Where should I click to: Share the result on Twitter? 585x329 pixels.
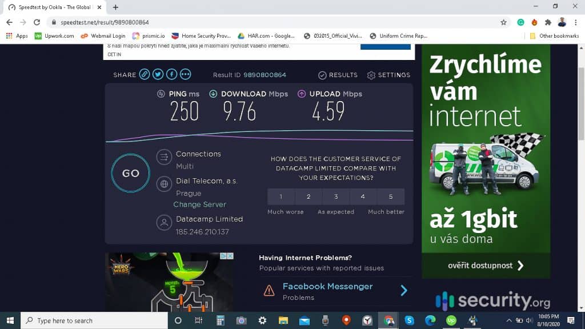click(158, 74)
